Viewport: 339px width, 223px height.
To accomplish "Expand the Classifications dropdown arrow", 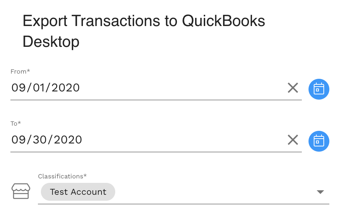I will point(320,192).
